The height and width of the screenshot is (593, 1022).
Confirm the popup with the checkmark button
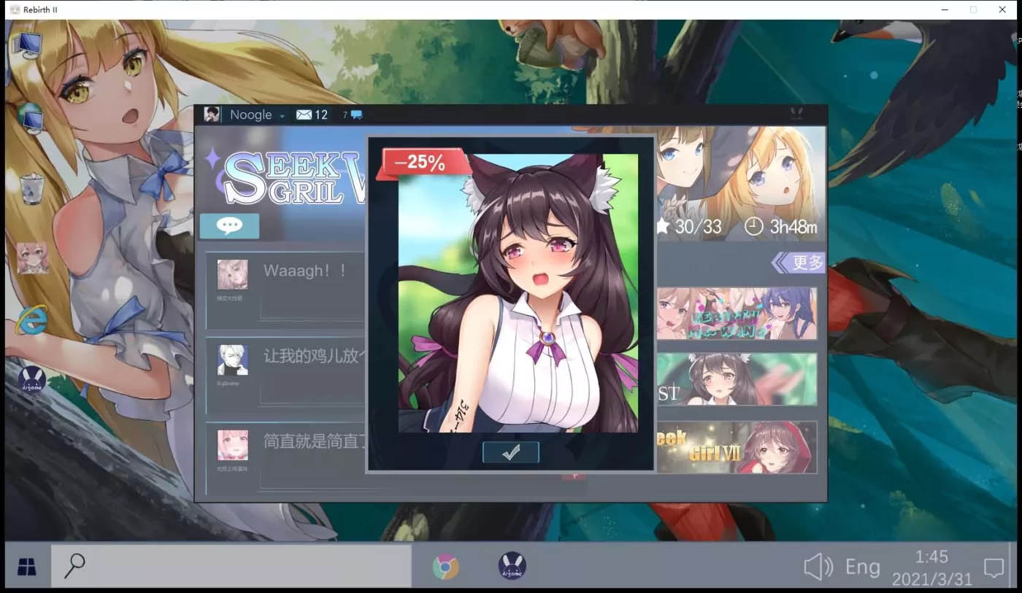coord(510,452)
